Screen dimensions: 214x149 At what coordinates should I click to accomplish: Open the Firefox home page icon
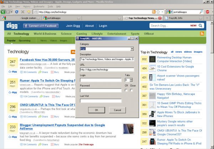[x=29, y=12]
